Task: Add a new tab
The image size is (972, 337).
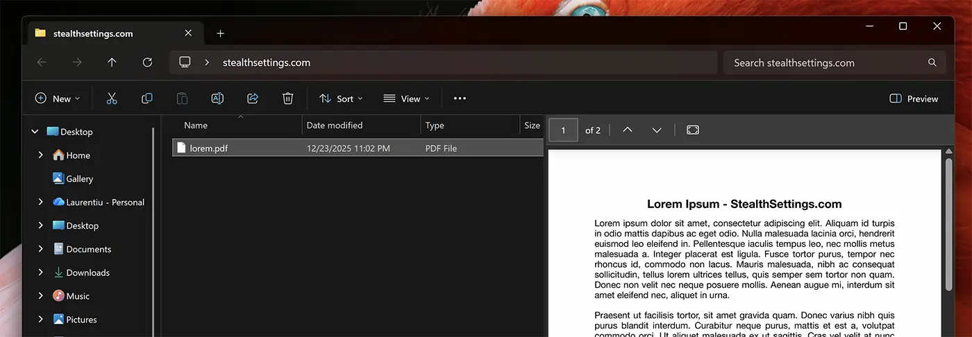Action: pyautogui.click(x=220, y=33)
